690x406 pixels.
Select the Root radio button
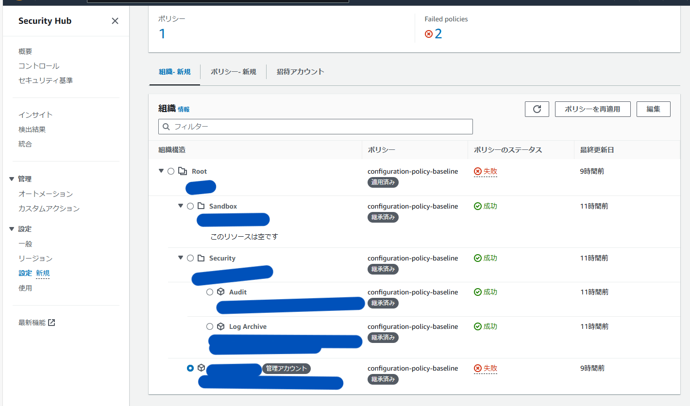171,171
